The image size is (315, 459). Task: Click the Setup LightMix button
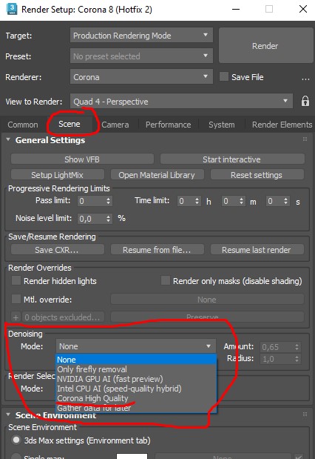tap(57, 175)
